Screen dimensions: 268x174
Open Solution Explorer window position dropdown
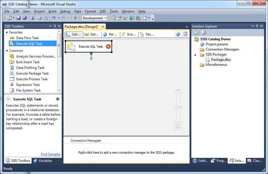click(252, 26)
